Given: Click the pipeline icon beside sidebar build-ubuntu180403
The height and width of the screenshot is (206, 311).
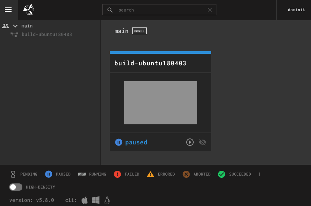Looking at the screenshot, I should click(x=14, y=35).
